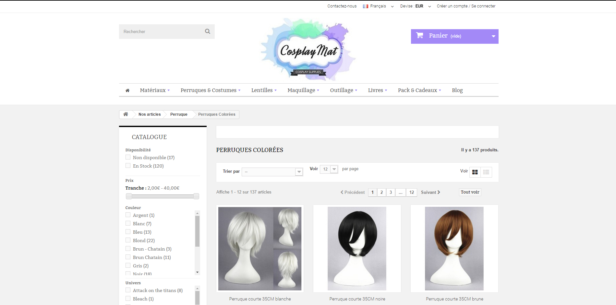Click Perruque courte 35CM brune title
The width and height of the screenshot is (616, 305).
coord(454,299)
